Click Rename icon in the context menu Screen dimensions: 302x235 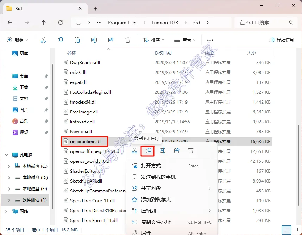[x=163, y=150]
